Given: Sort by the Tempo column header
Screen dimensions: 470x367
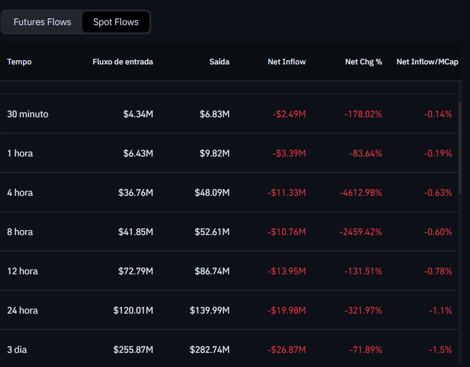Looking at the screenshot, I should tap(19, 61).
